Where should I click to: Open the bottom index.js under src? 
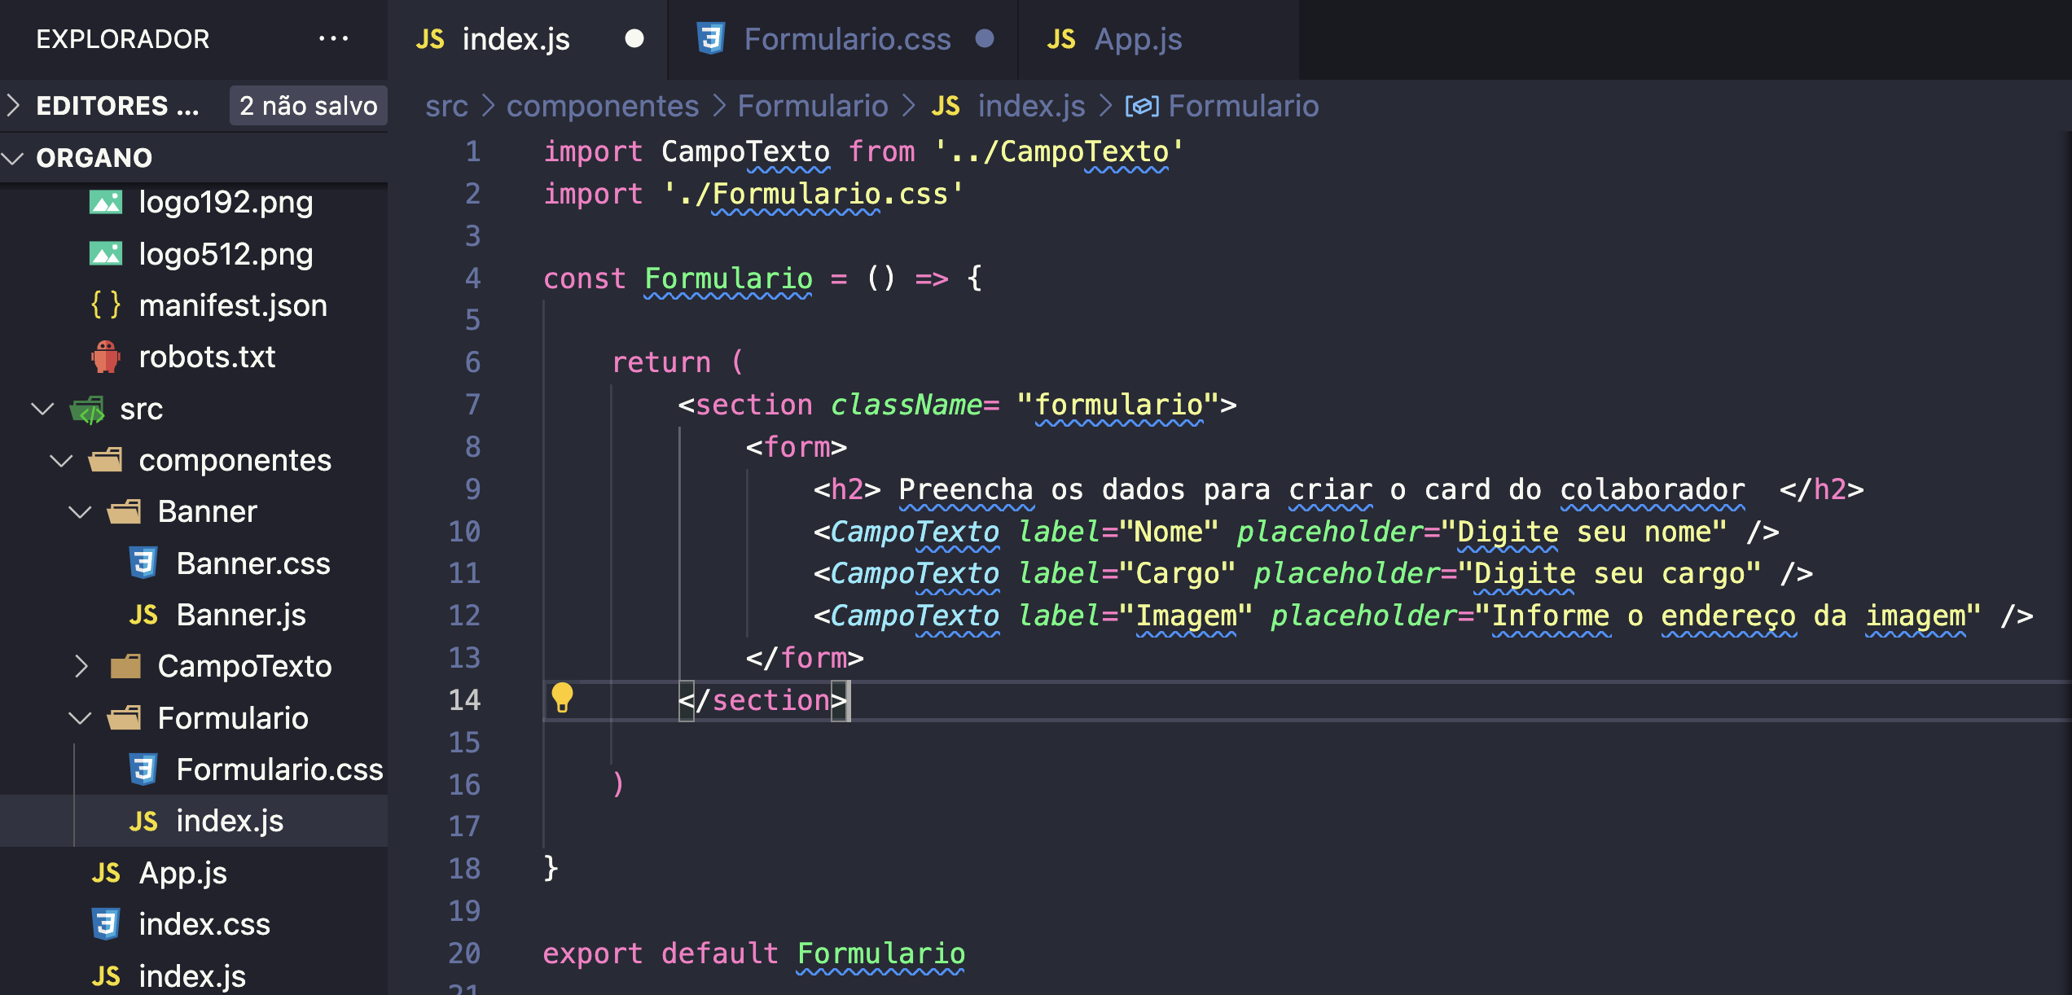(x=194, y=975)
